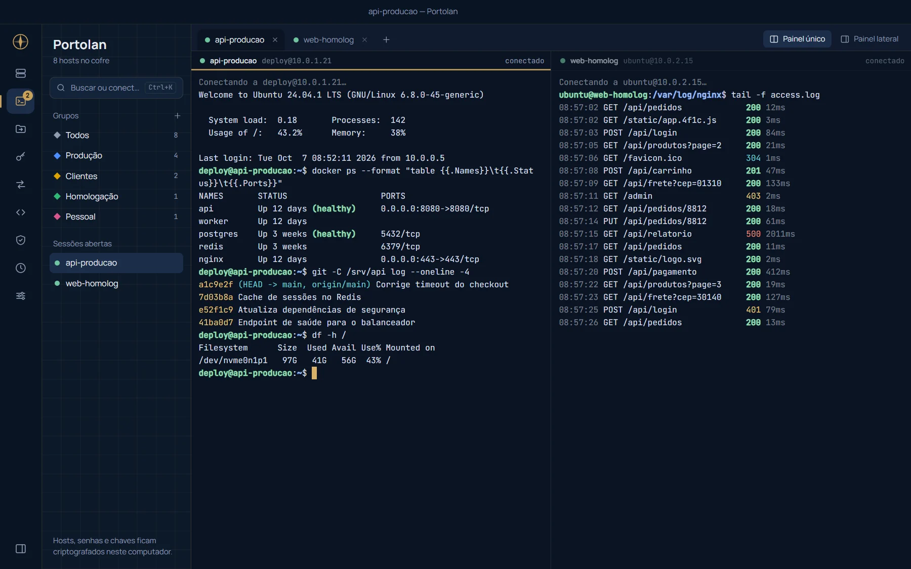The width and height of the screenshot is (911, 569).
Task: Click the '8 hosts no cofre' text
Action: point(81,61)
